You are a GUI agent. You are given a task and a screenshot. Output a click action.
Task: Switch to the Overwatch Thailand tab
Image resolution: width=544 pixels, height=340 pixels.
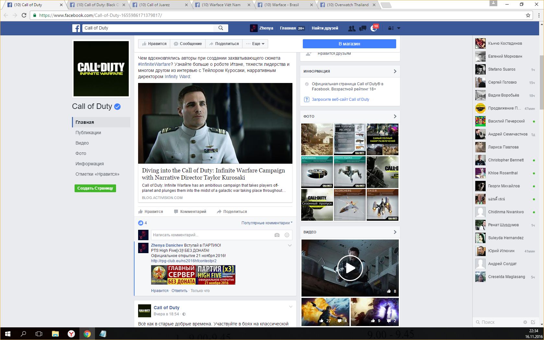(x=348, y=5)
